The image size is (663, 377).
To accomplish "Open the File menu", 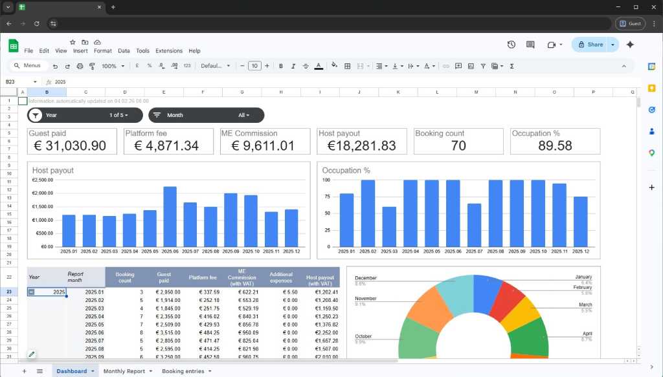I will pyautogui.click(x=28, y=50).
